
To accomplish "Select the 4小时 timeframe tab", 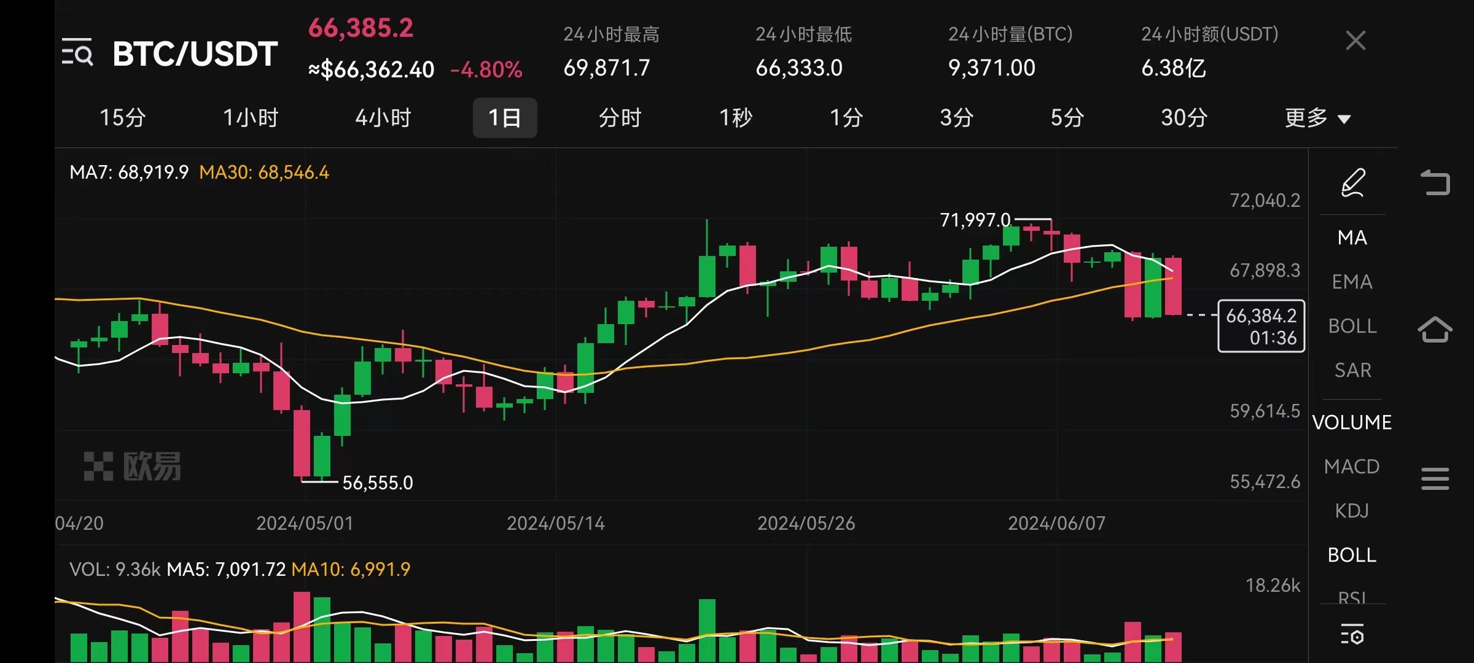I will click(x=383, y=117).
